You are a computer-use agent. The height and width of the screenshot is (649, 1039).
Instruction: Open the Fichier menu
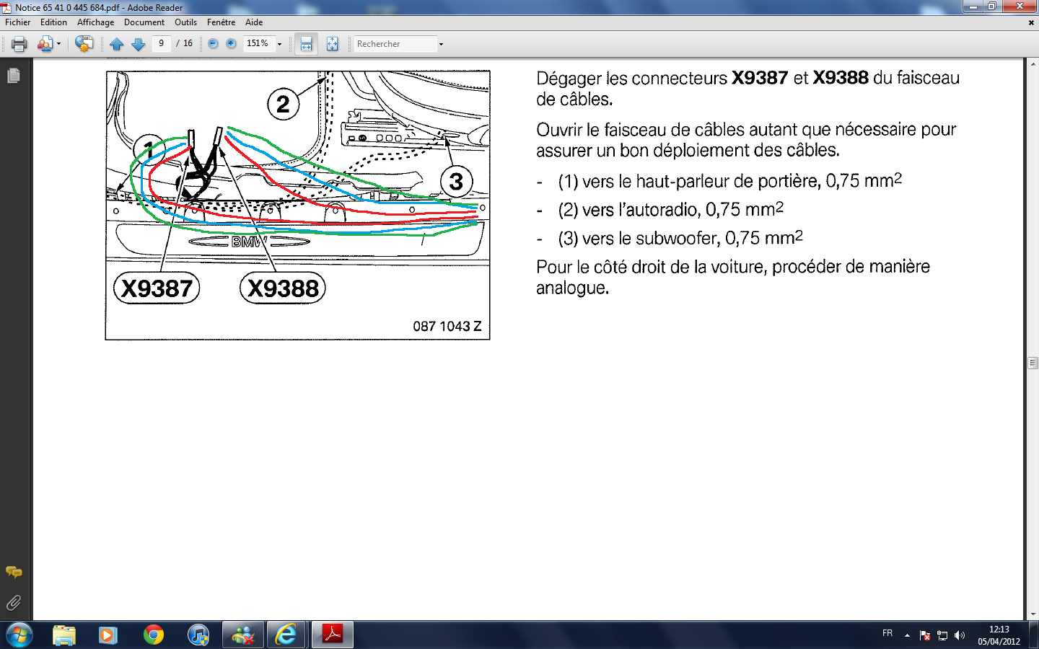tap(18, 22)
